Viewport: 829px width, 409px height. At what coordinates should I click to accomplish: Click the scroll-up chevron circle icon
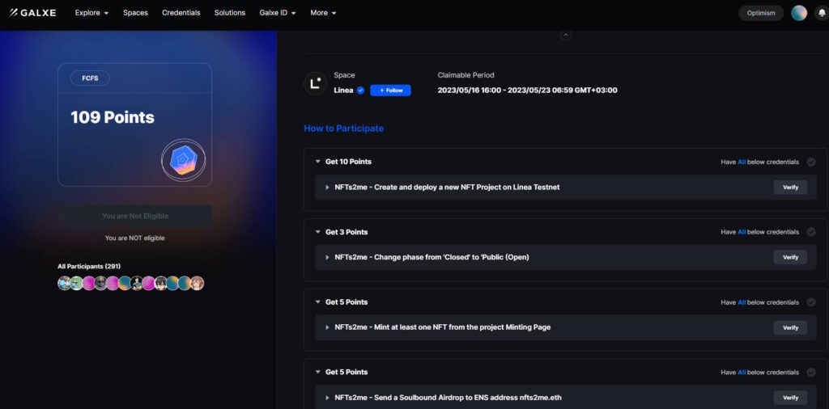(566, 35)
